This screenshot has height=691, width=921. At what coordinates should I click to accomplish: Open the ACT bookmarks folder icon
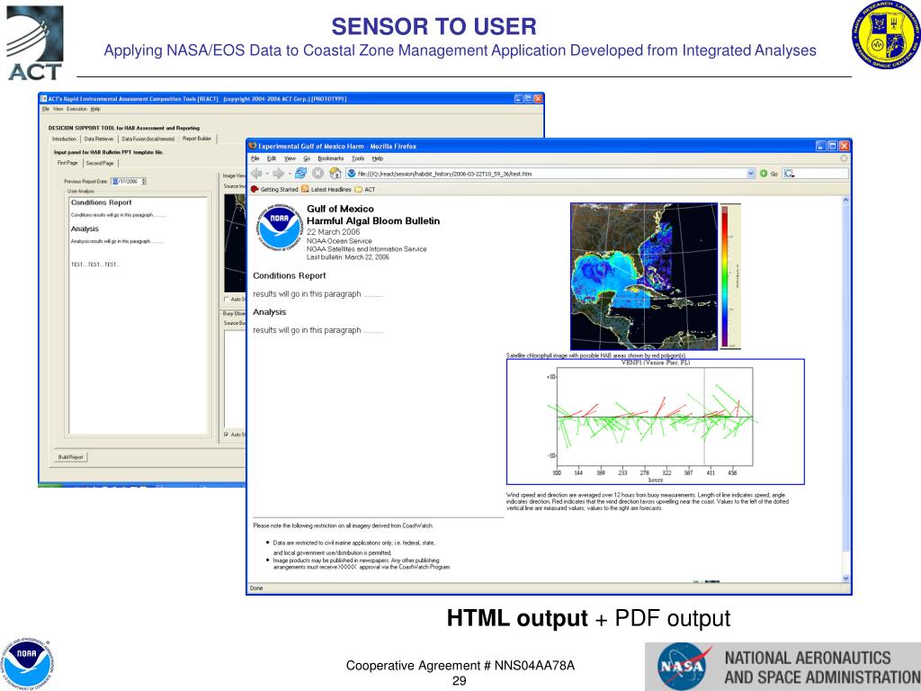(x=358, y=189)
